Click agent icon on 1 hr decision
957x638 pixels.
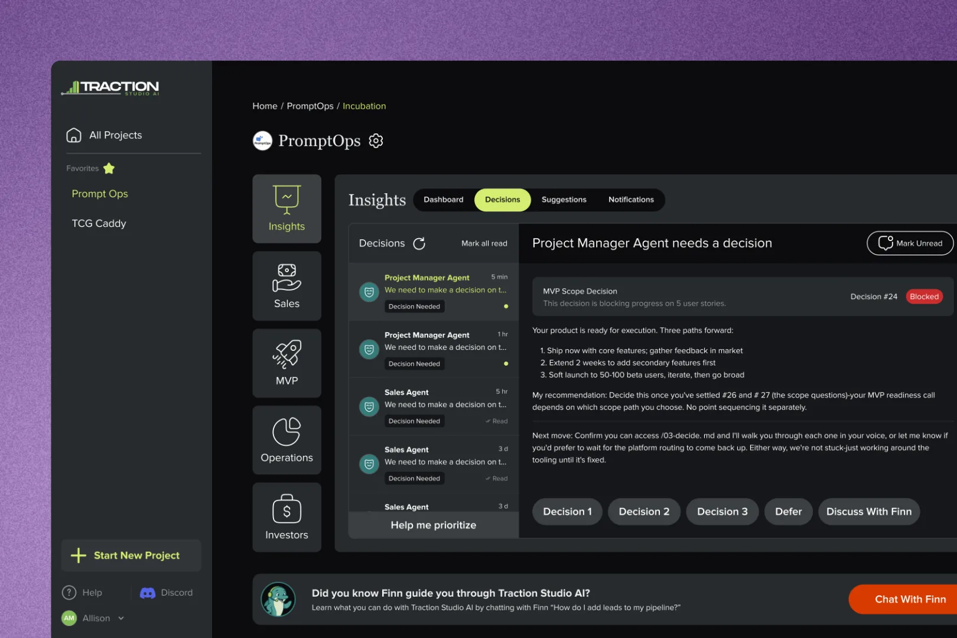369,349
